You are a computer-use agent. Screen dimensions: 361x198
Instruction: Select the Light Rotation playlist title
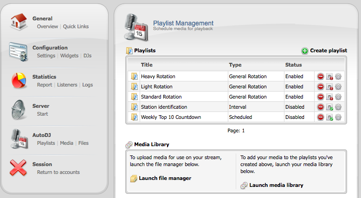click(156, 87)
